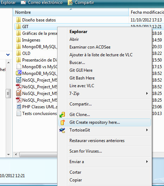Click the Imágenes folder icon
164x186 pixels.
(18, 40)
